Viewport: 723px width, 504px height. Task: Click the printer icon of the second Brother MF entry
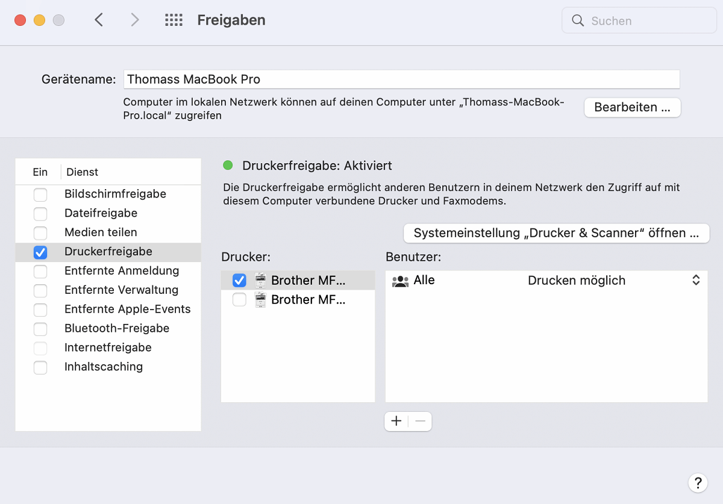(x=260, y=299)
